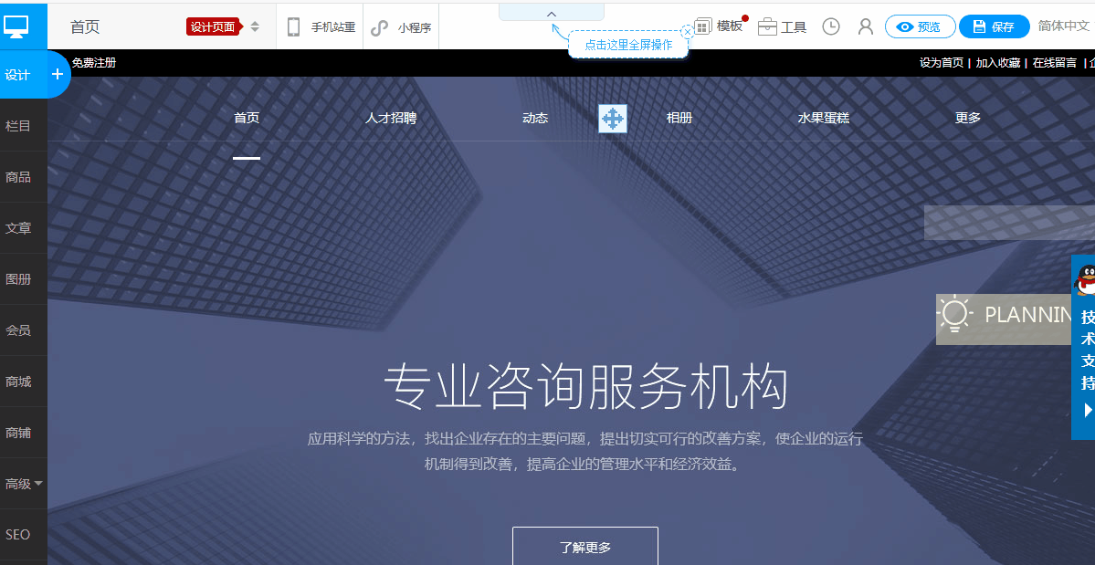
Task: Click the plus add-module button
Action: [58, 74]
